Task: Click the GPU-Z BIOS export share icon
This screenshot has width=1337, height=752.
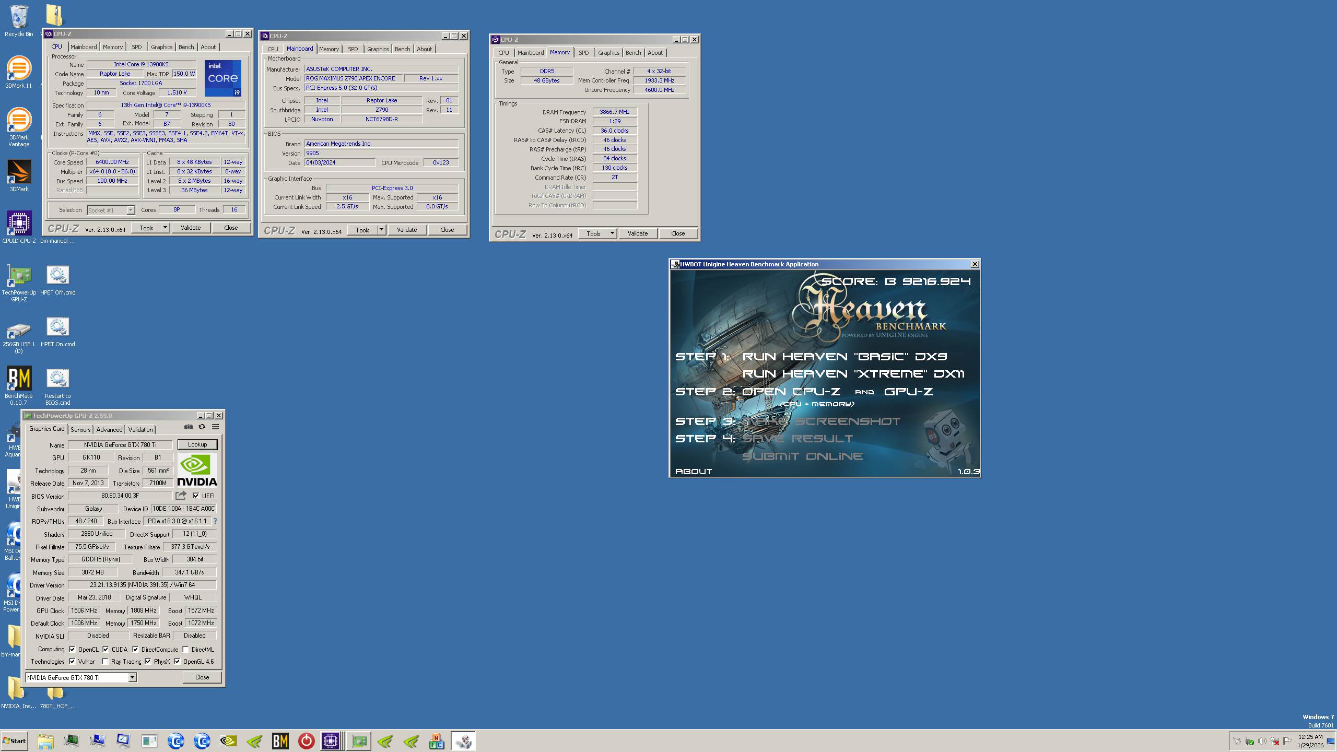Action: tap(181, 496)
